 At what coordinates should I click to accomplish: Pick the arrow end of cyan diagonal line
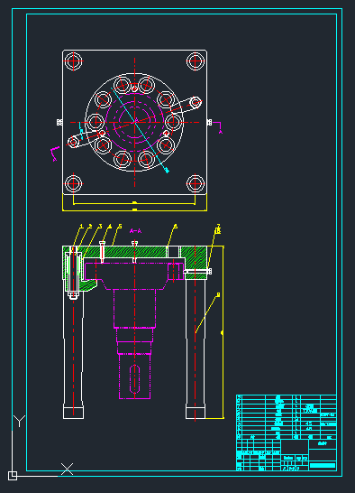click(x=167, y=171)
